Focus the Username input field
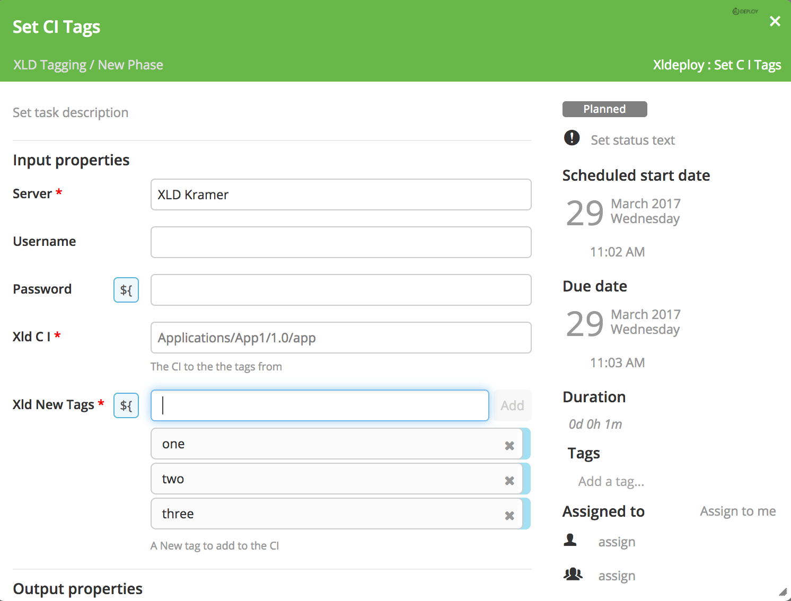Screen dimensions: 791x601 [x=341, y=242]
